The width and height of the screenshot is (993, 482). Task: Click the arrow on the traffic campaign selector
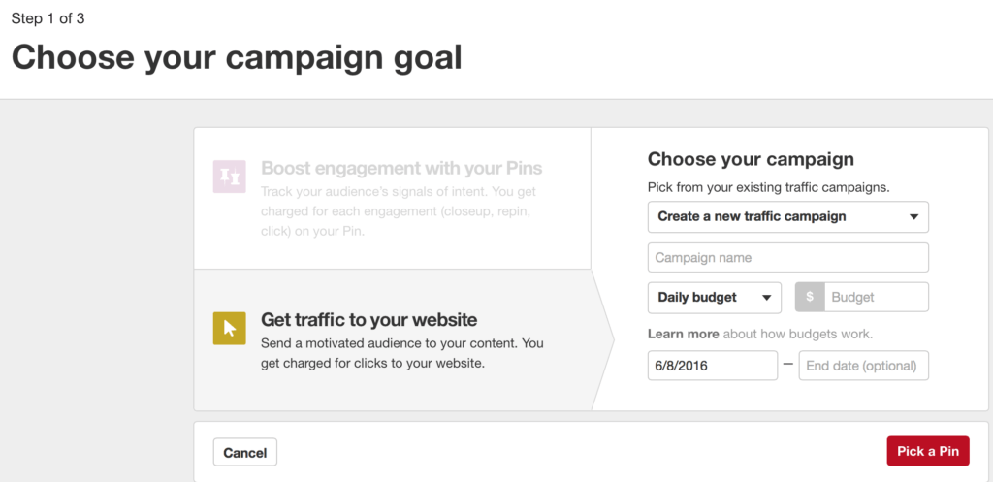click(x=913, y=216)
